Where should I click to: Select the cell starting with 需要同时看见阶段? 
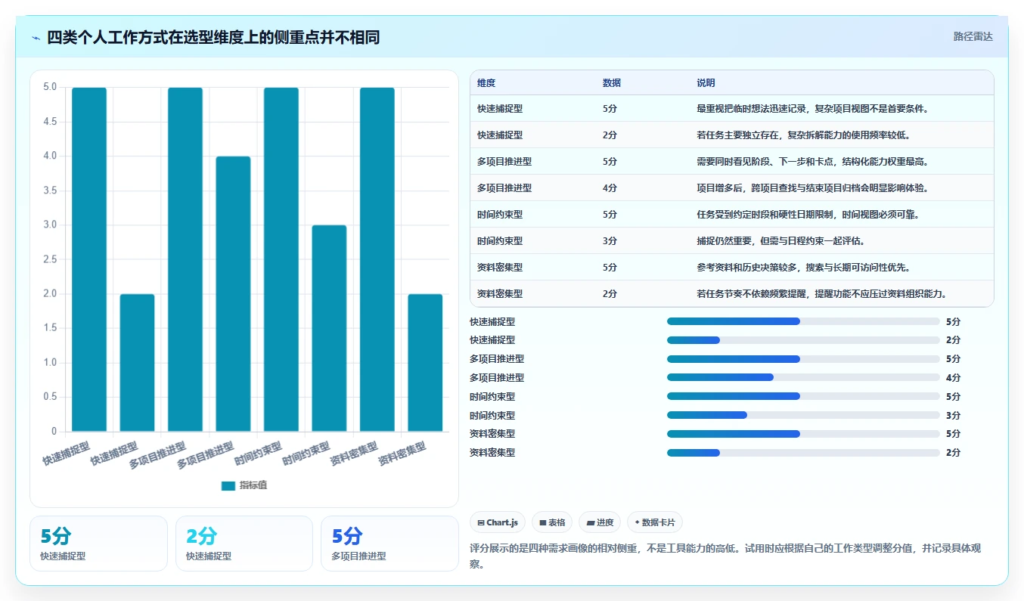coord(841,161)
